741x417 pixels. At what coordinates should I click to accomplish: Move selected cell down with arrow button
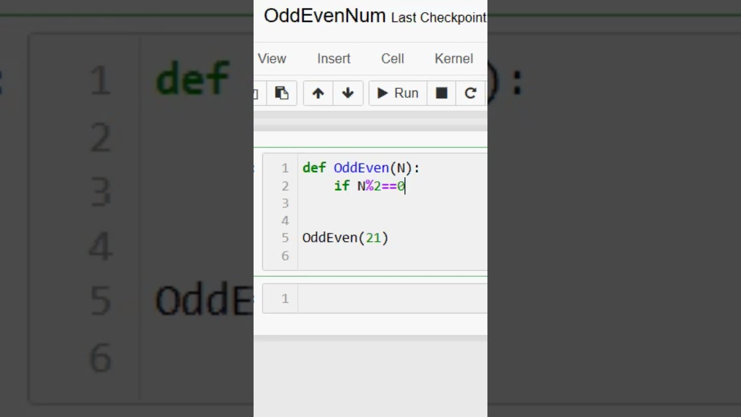[x=348, y=93]
